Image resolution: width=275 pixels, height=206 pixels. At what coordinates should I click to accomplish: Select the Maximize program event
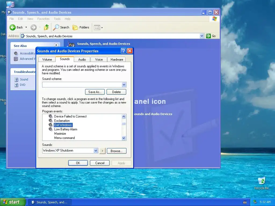click(60, 134)
